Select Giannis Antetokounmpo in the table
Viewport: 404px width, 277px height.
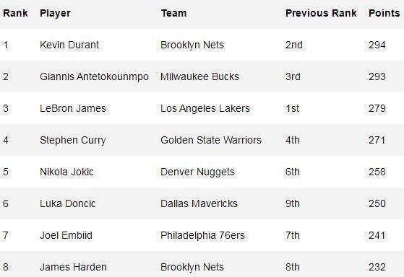[x=94, y=76]
